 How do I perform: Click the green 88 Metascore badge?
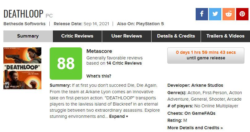coord(66,63)
